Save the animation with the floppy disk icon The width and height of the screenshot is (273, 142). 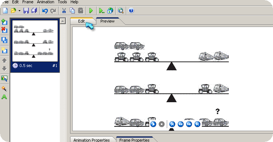tap(26, 11)
